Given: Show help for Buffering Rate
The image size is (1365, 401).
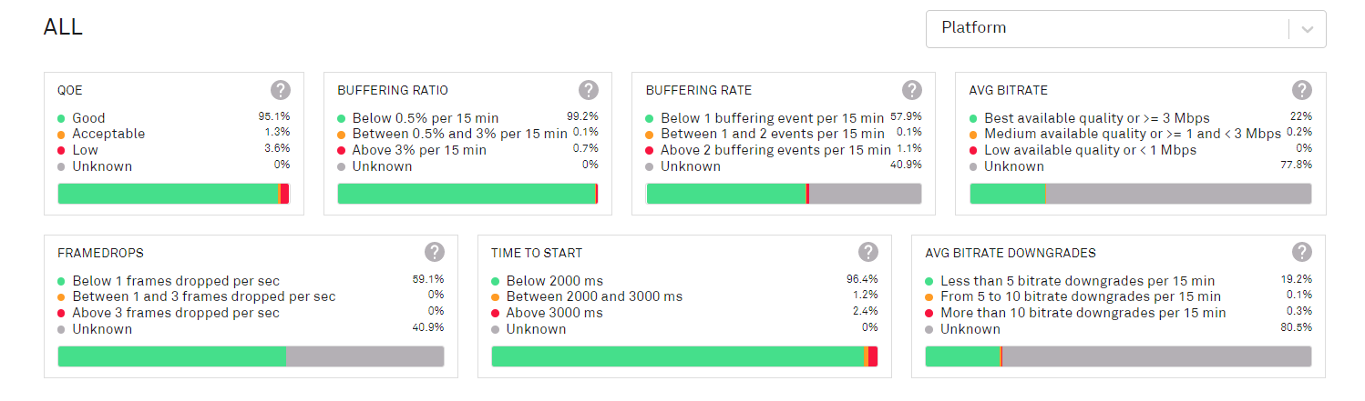Looking at the screenshot, I should coord(912,90).
